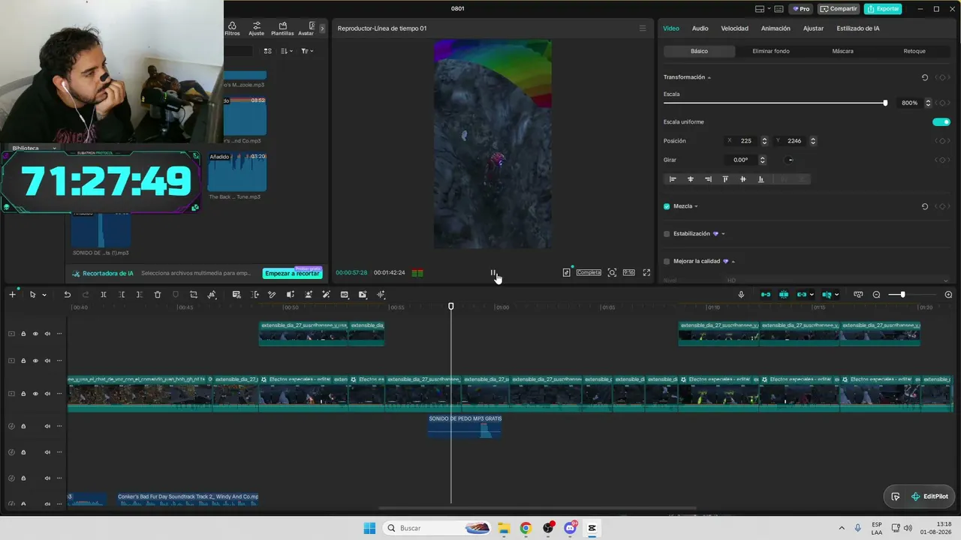Open the media sort dropdown
This screenshot has height=540, width=961.
coord(287,51)
